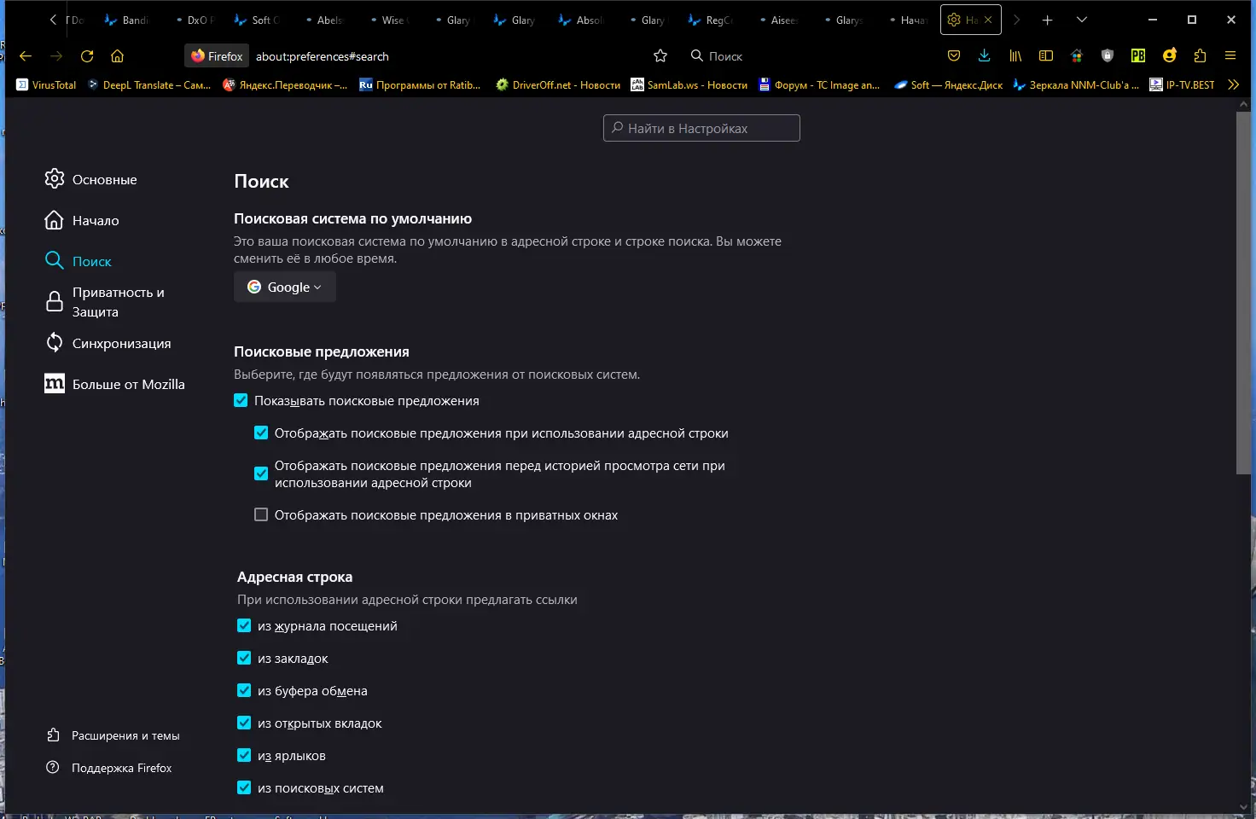Uncheck 'Показывать поисковые предложения' checkbox

point(241,401)
